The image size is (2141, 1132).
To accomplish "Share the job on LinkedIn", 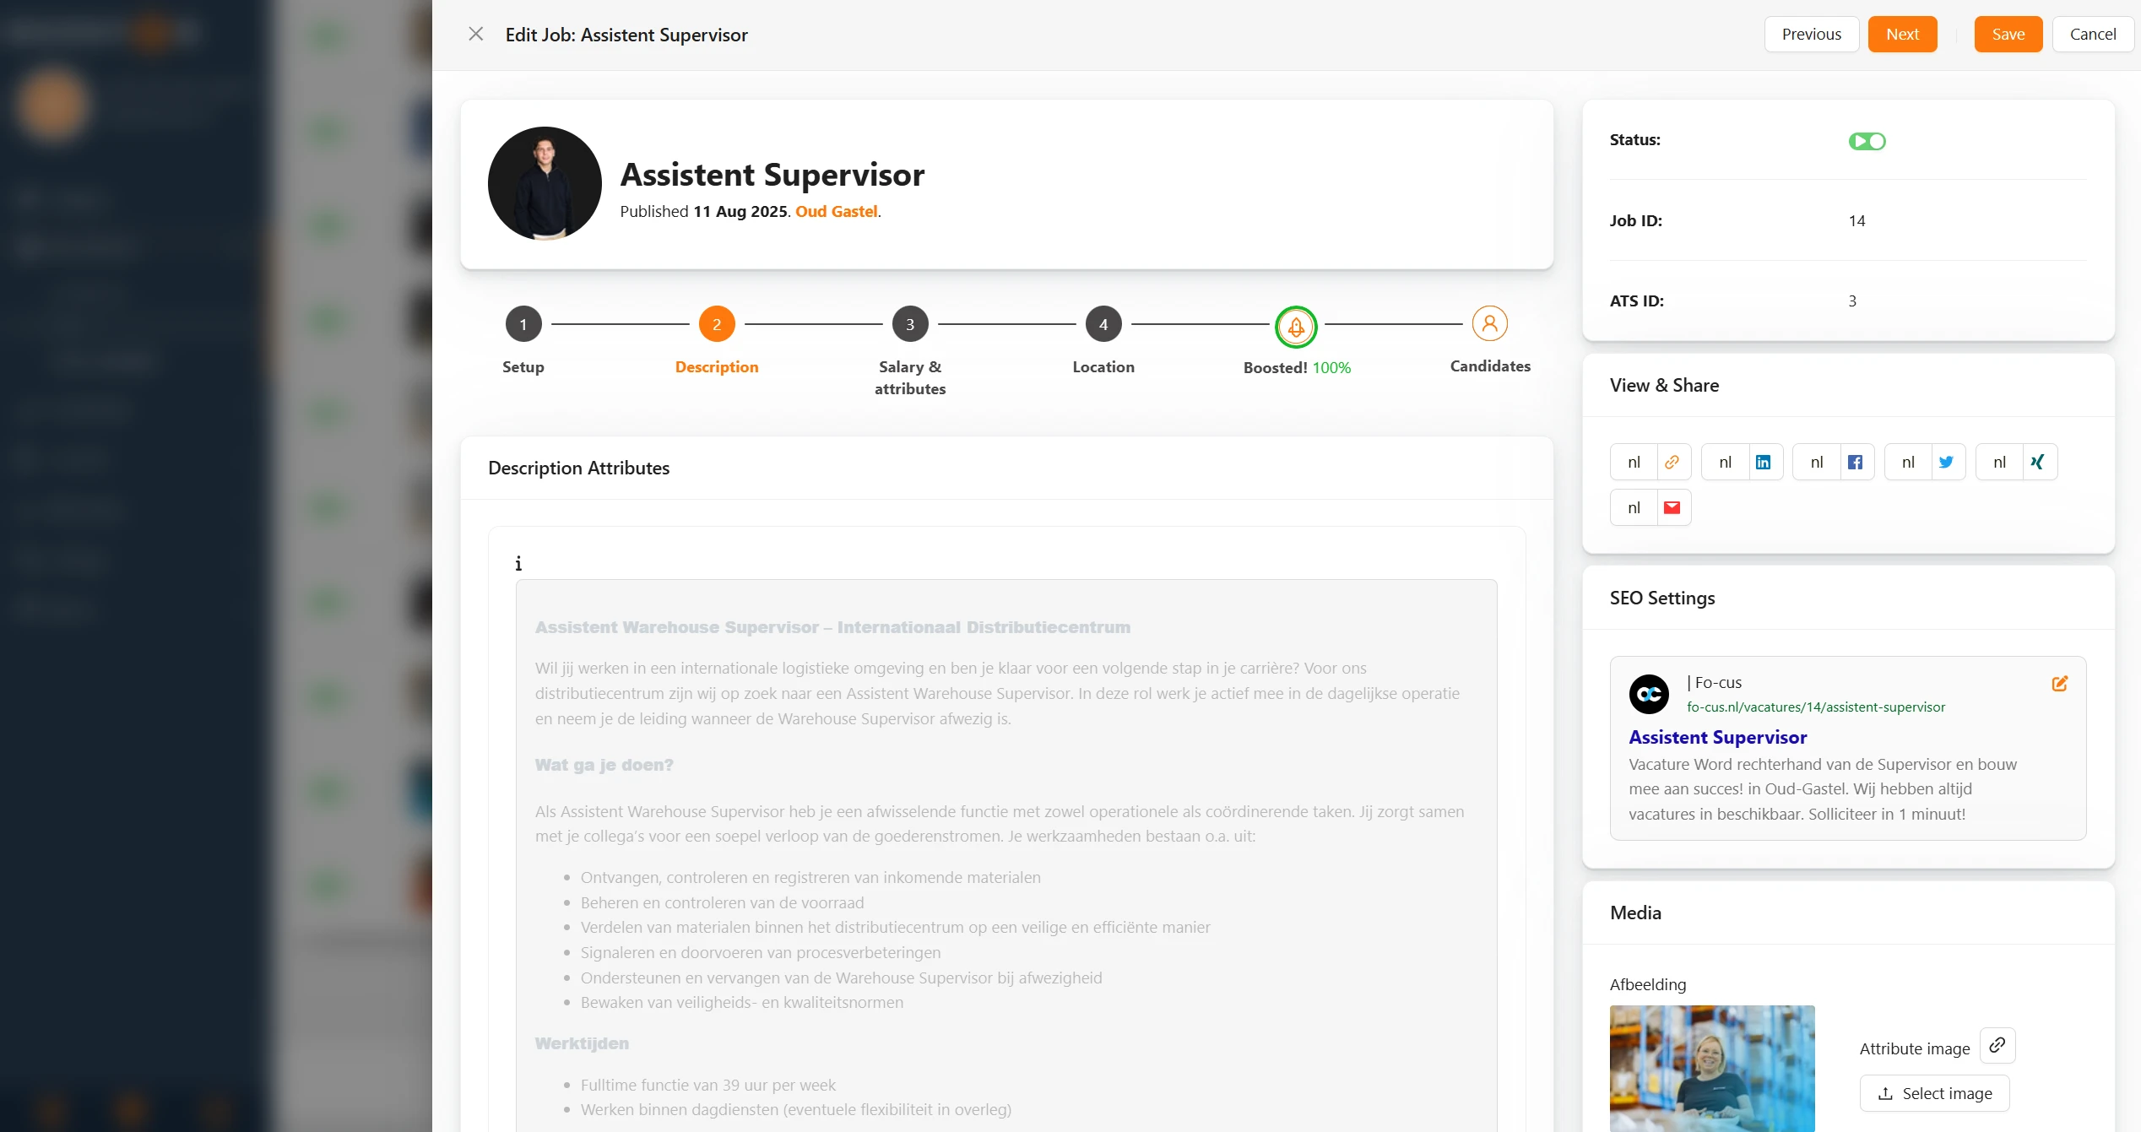I will click(1763, 462).
